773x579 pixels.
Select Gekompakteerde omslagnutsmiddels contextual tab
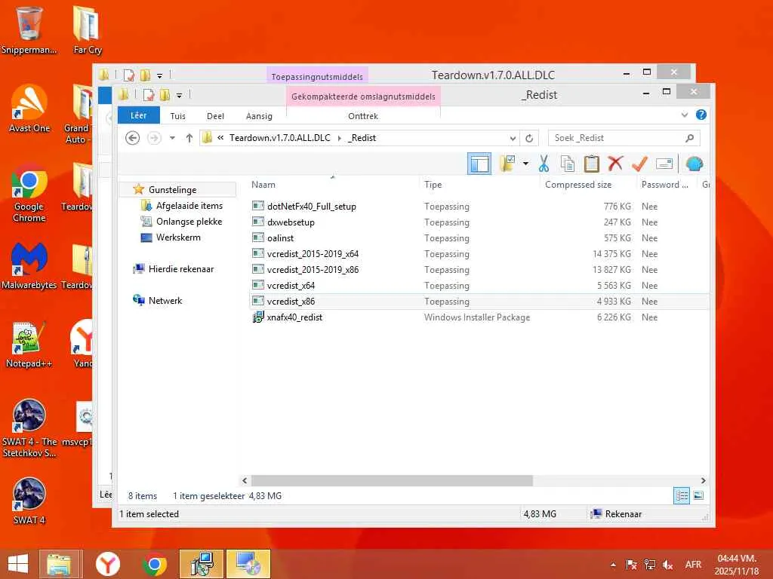point(363,96)
